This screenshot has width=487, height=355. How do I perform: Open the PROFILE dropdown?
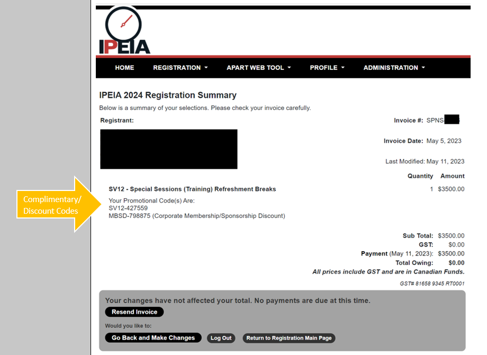click(327, 68)
